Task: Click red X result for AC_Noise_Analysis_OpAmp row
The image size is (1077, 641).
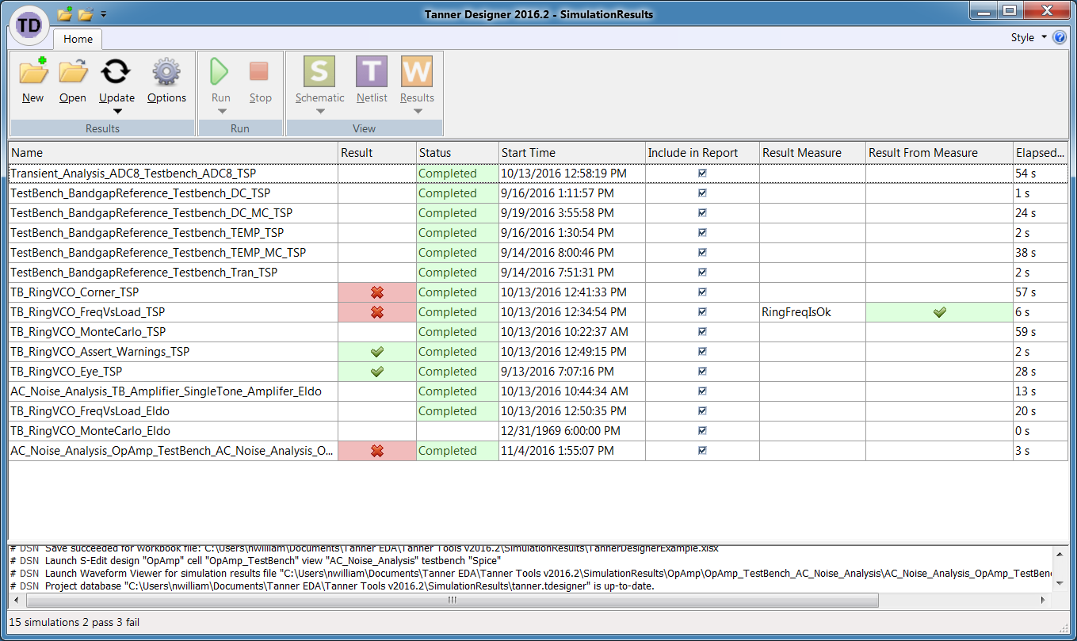Action: coord(377,451)
